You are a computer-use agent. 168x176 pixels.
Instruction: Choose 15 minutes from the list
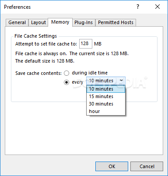(106, 96)
